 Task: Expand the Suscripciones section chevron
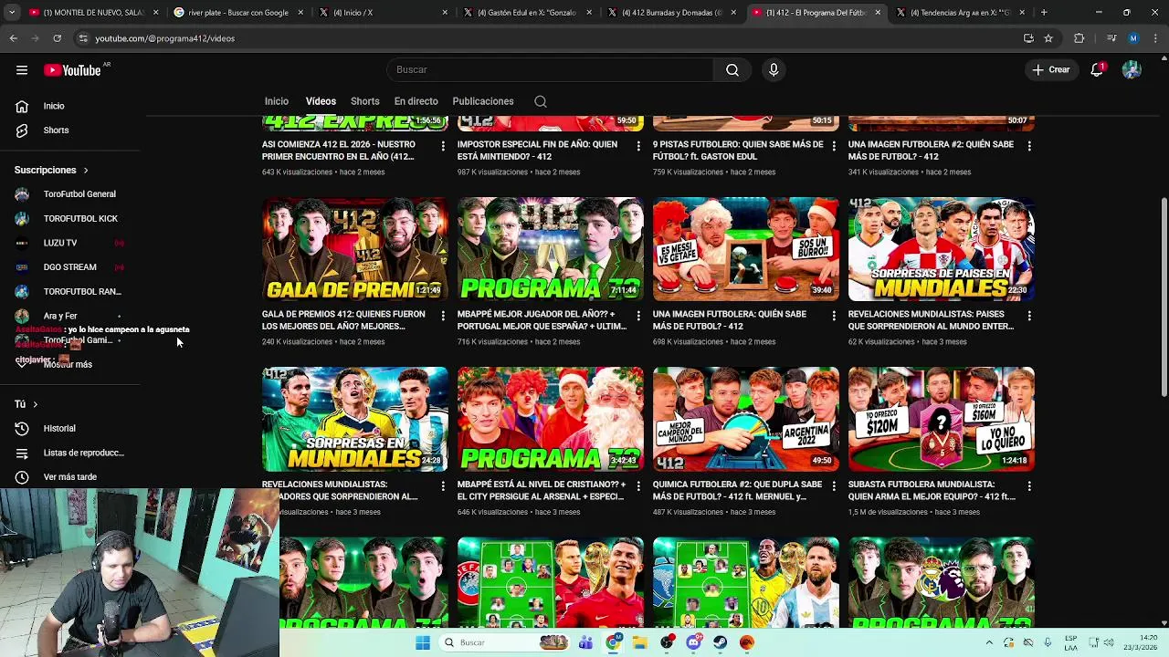point(86,171)
